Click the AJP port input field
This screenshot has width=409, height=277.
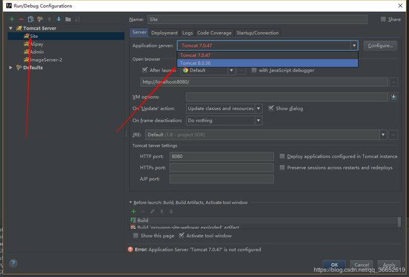221,179
